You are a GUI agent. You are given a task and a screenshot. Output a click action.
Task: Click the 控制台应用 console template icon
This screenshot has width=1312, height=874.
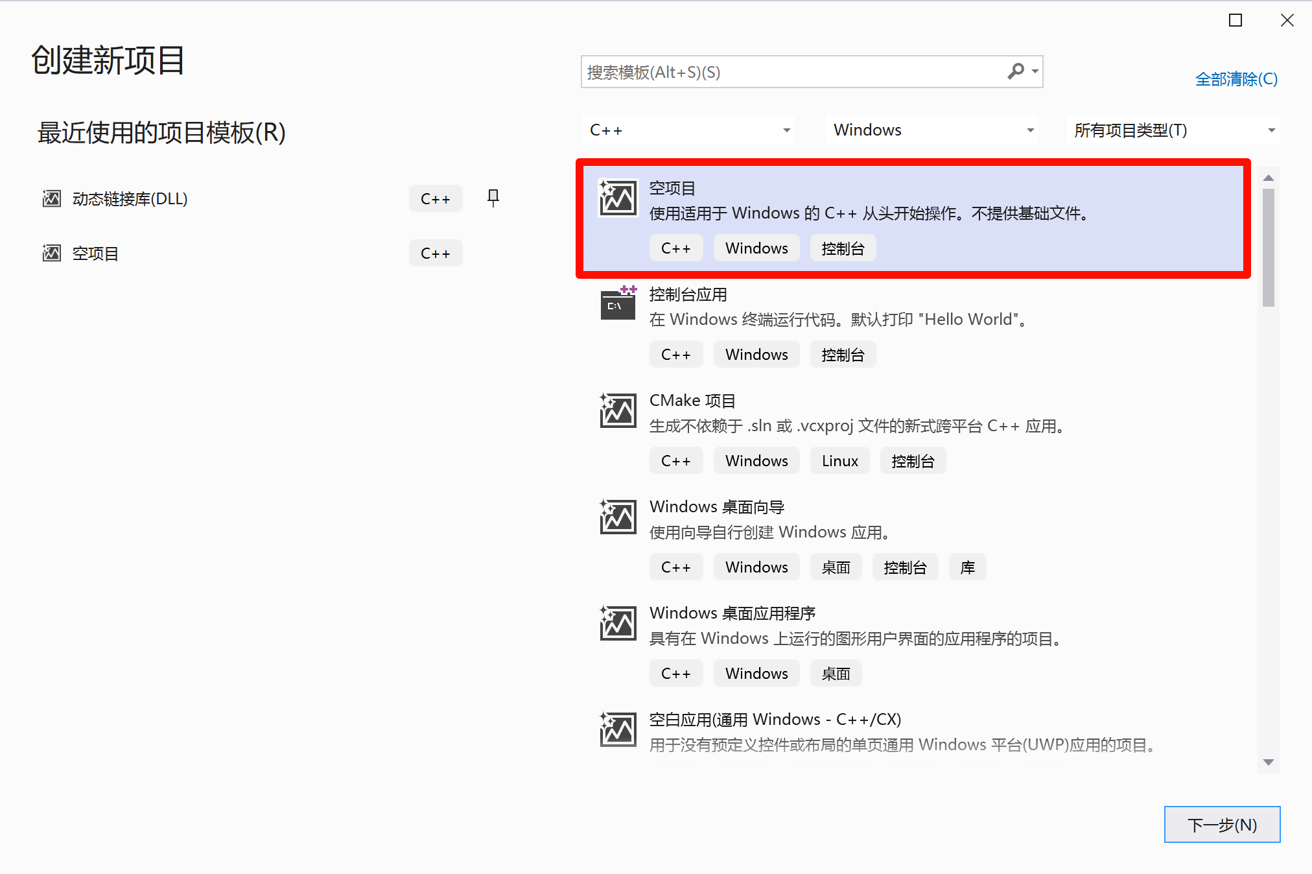pos(617,303)
